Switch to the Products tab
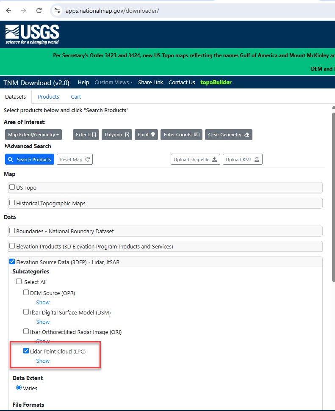The width and height of the screenshot is (335, 411). click(x=48, y=97)
